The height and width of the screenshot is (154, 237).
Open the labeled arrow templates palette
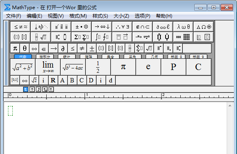point(142,37)
